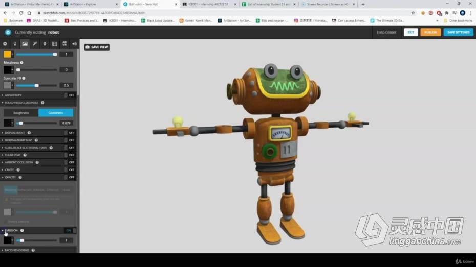This screenshot has height=267, width=476.
Task: Open the Animation film strip tab
Action: (55, 44)
